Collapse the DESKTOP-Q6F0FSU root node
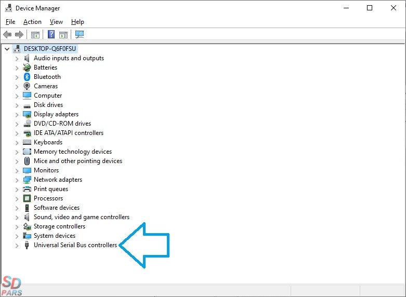This screenshot has height=297, width=406. [x=7, y=49]
